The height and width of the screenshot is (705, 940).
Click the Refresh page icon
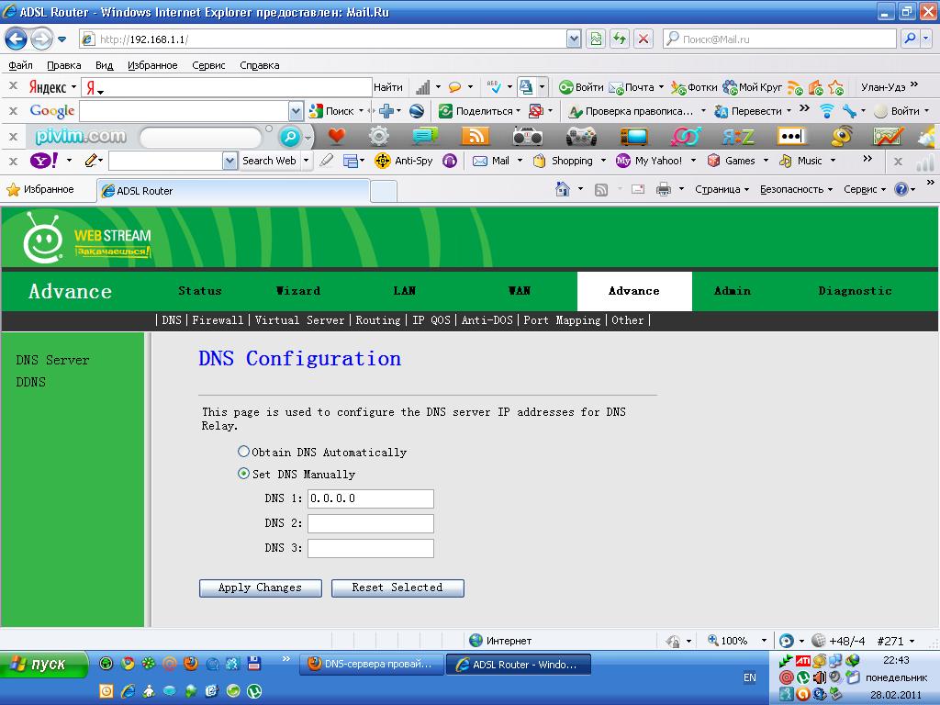[620, 39]
